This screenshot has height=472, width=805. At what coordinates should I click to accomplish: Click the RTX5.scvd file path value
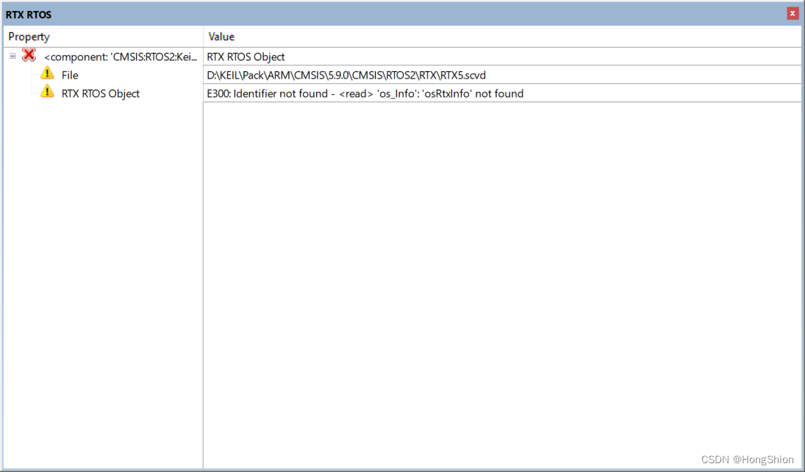coord(346,76)
